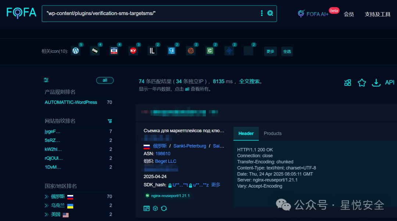397x221 pixels.
Task: Open the three-dot search options menu
Action: [262, 13]
